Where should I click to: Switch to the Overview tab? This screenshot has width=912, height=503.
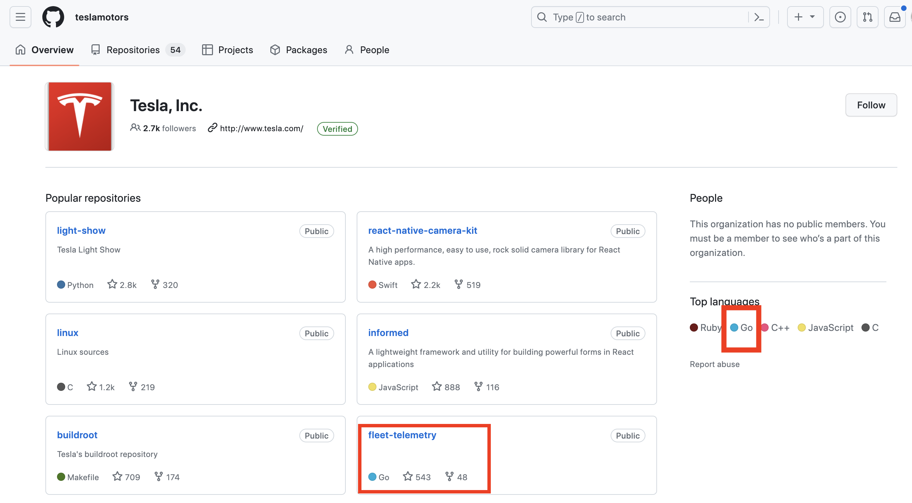(x=45, y=50)
